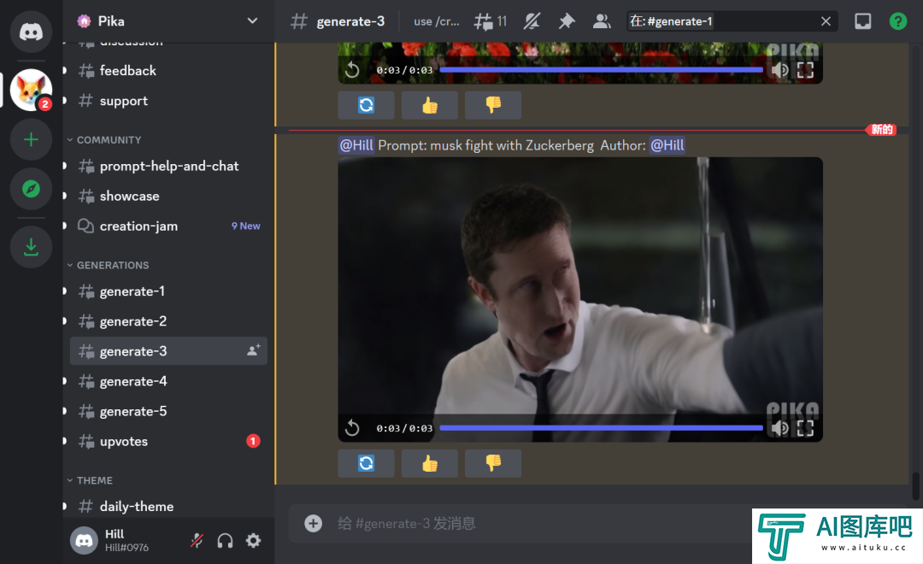Screen dimensions: 923x564
Task: Thumbs down the musk fight video
Action: pyautogui.click(x=493, y=463)
